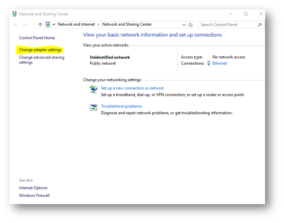Click the address bar network location icon
Image resolution: width=284 pixels, height=223 pixels.
48,25
